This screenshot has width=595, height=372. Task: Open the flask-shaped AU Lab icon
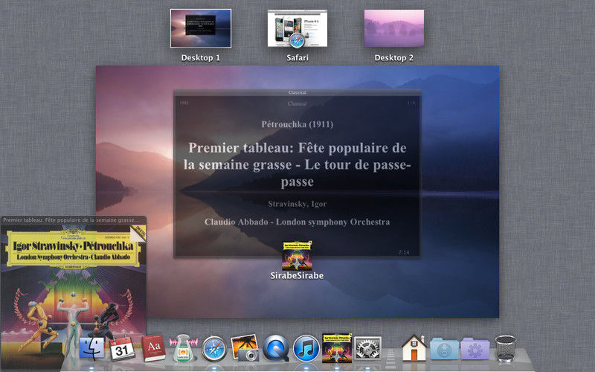click(x=183, y=347)
